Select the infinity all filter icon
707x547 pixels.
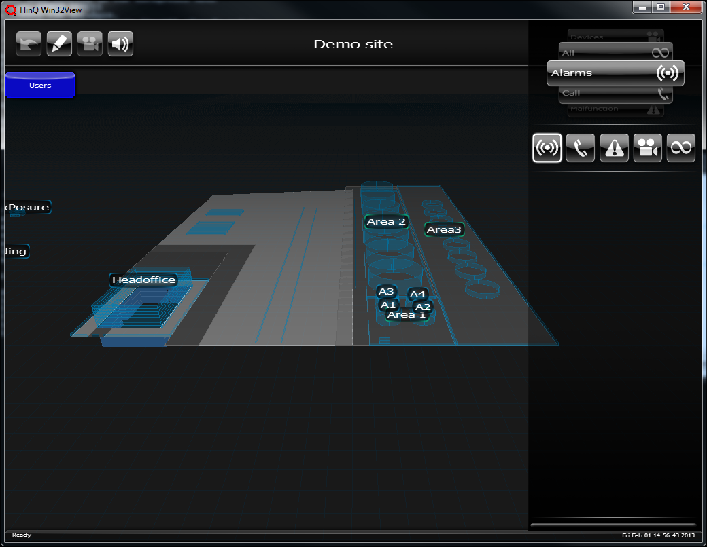pos(681,148)
